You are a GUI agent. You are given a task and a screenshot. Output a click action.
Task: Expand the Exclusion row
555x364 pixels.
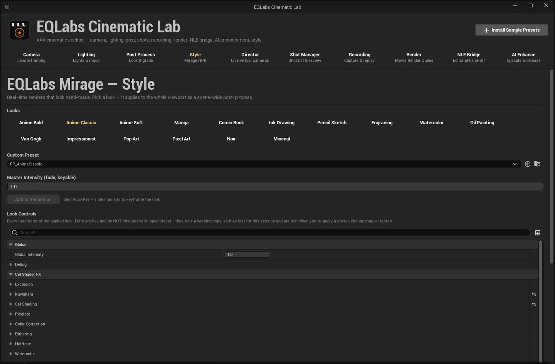click(x=10, y=284)
